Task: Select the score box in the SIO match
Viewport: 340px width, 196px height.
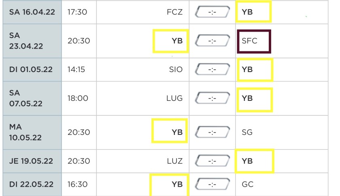Action: [212, 70]
